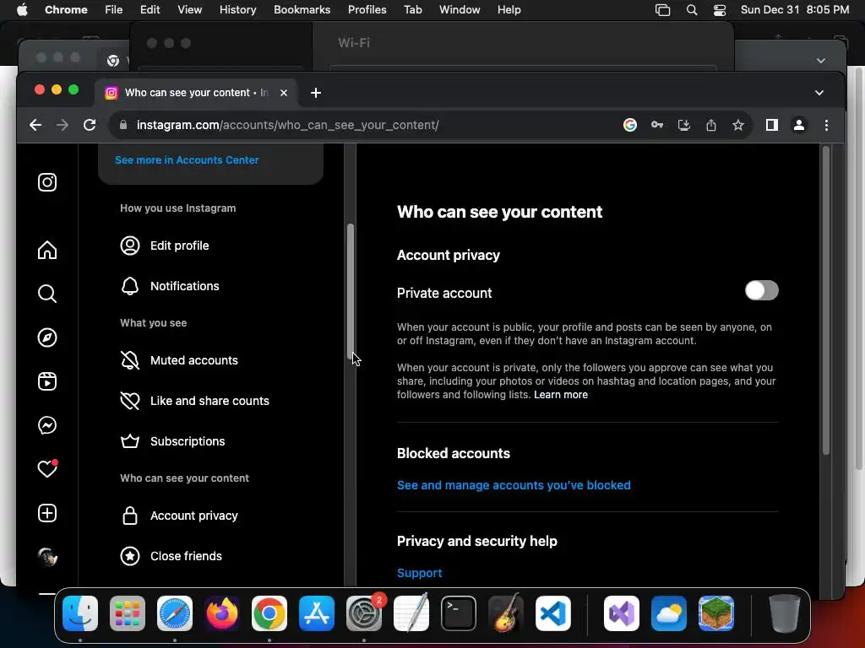Open Control Center in menu bar

(x=720, y=10)
